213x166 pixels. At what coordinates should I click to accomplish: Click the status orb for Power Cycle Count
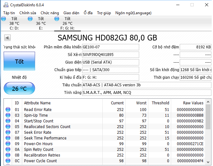click(8, 161)
